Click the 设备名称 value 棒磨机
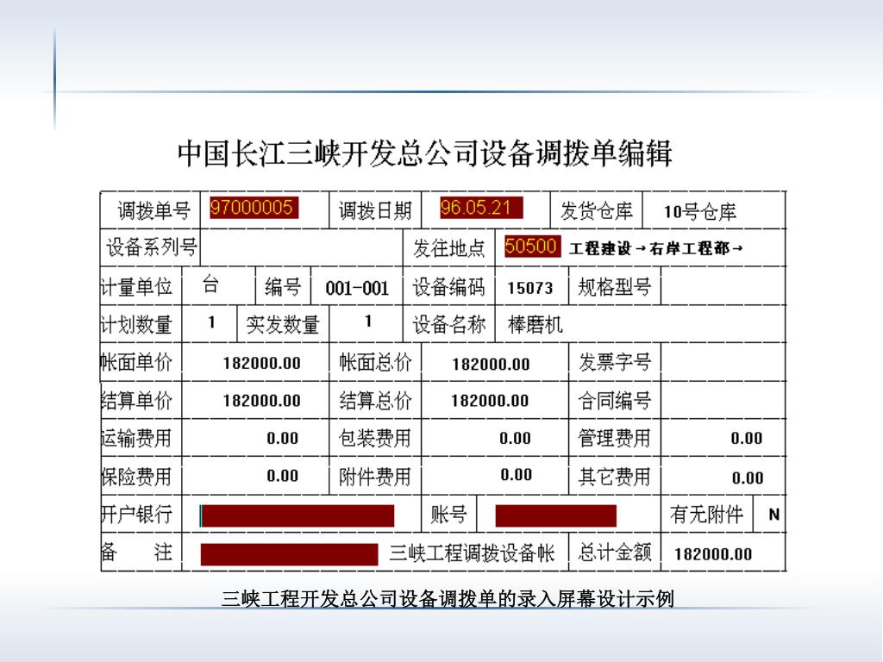The image size is (883, 662). pyautogui.click(x=535, y=325)
